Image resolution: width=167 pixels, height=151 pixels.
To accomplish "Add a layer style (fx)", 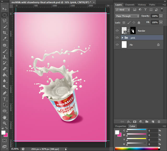I will click(x=129, y=122).
